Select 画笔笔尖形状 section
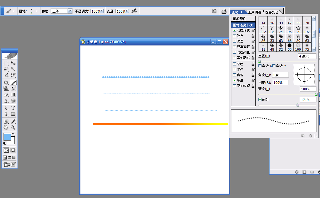The height and width of the screenshot is (198, 320). (x=243, y=25)
